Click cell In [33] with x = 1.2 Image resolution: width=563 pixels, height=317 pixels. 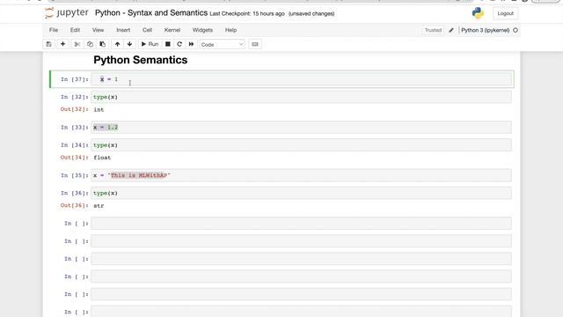301,127
